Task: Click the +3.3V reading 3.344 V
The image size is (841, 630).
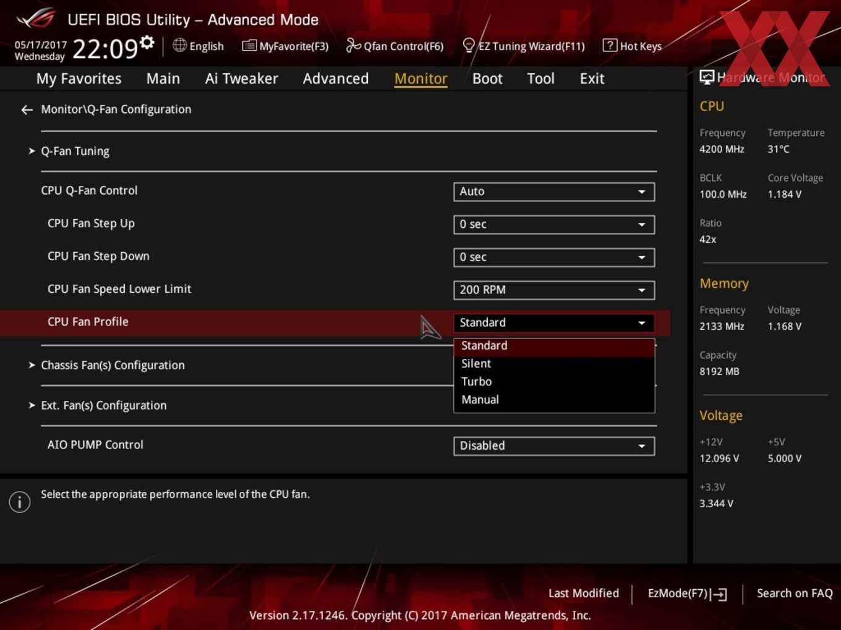Action: [716, 503]
